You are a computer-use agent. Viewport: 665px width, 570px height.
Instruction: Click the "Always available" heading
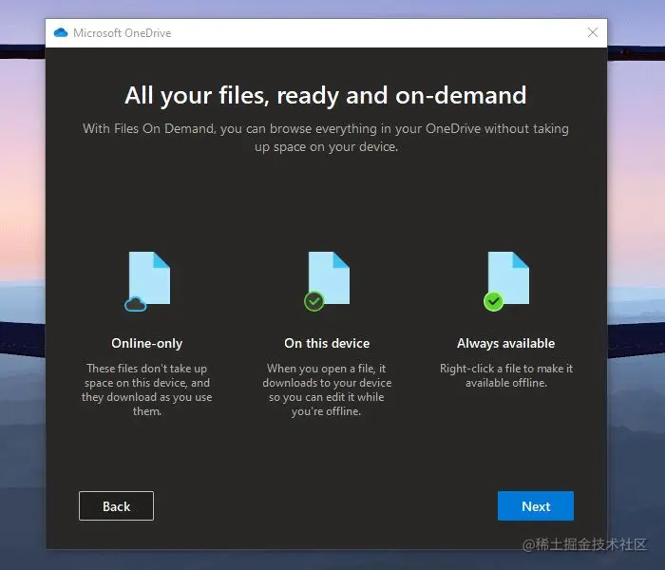point(506,343)
